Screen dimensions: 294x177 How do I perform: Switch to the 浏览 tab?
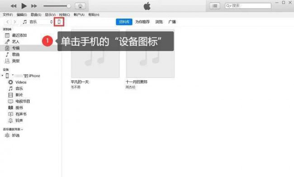pyautogui.click(x=159, y=22)
